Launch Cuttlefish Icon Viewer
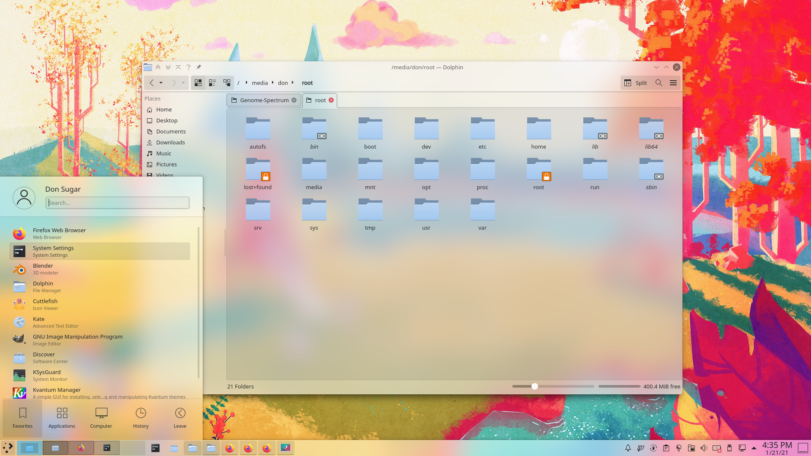The image size is (811, 456). [x=100, y=304]
